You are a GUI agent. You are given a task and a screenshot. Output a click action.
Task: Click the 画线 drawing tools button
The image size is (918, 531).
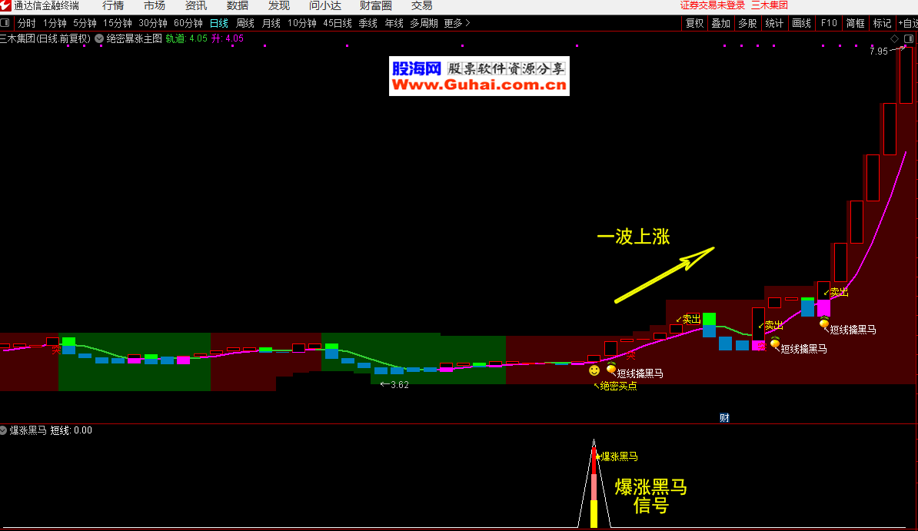[x=801, y=23]
